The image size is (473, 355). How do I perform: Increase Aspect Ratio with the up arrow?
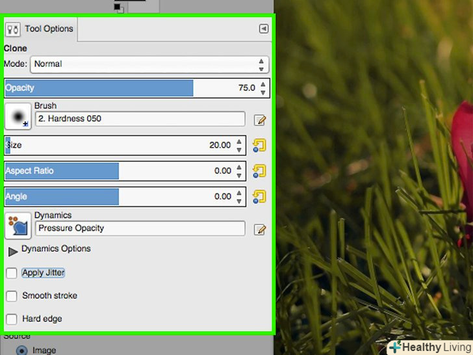(x=239, y=167)
